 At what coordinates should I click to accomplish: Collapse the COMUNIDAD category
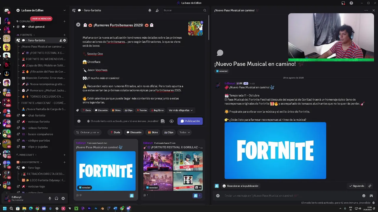click(x=27, y=21)
